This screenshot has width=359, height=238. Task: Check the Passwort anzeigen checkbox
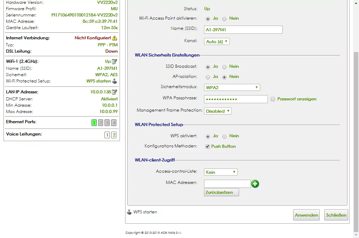click(x=273, y=99)
